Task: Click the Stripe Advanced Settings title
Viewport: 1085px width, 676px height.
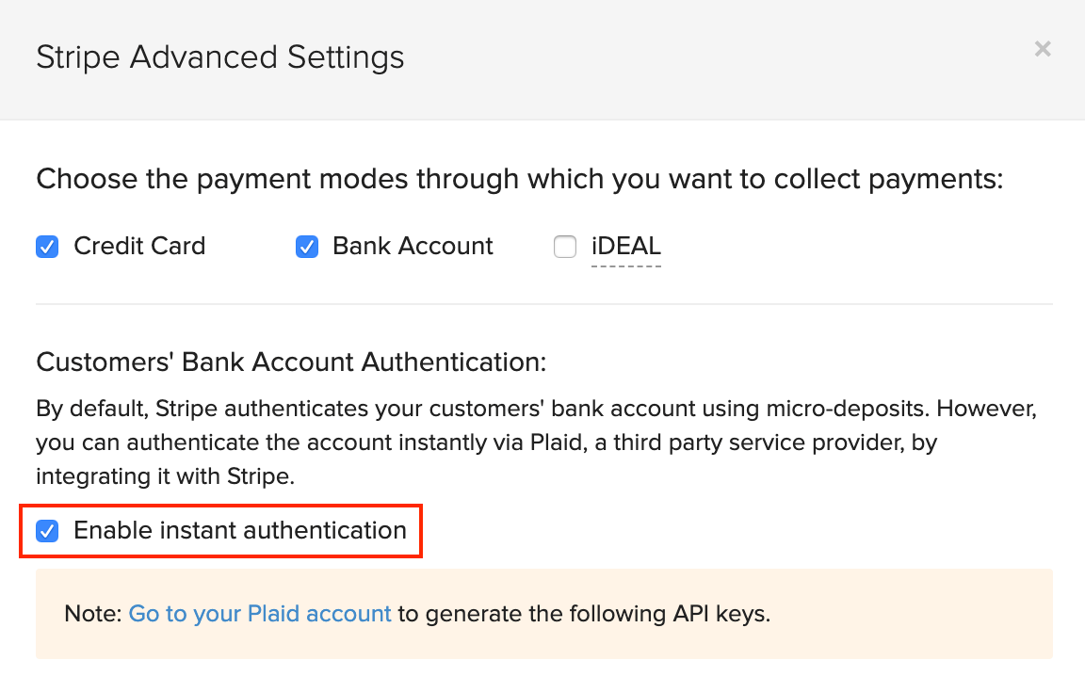Action: [x=220, y=56]
